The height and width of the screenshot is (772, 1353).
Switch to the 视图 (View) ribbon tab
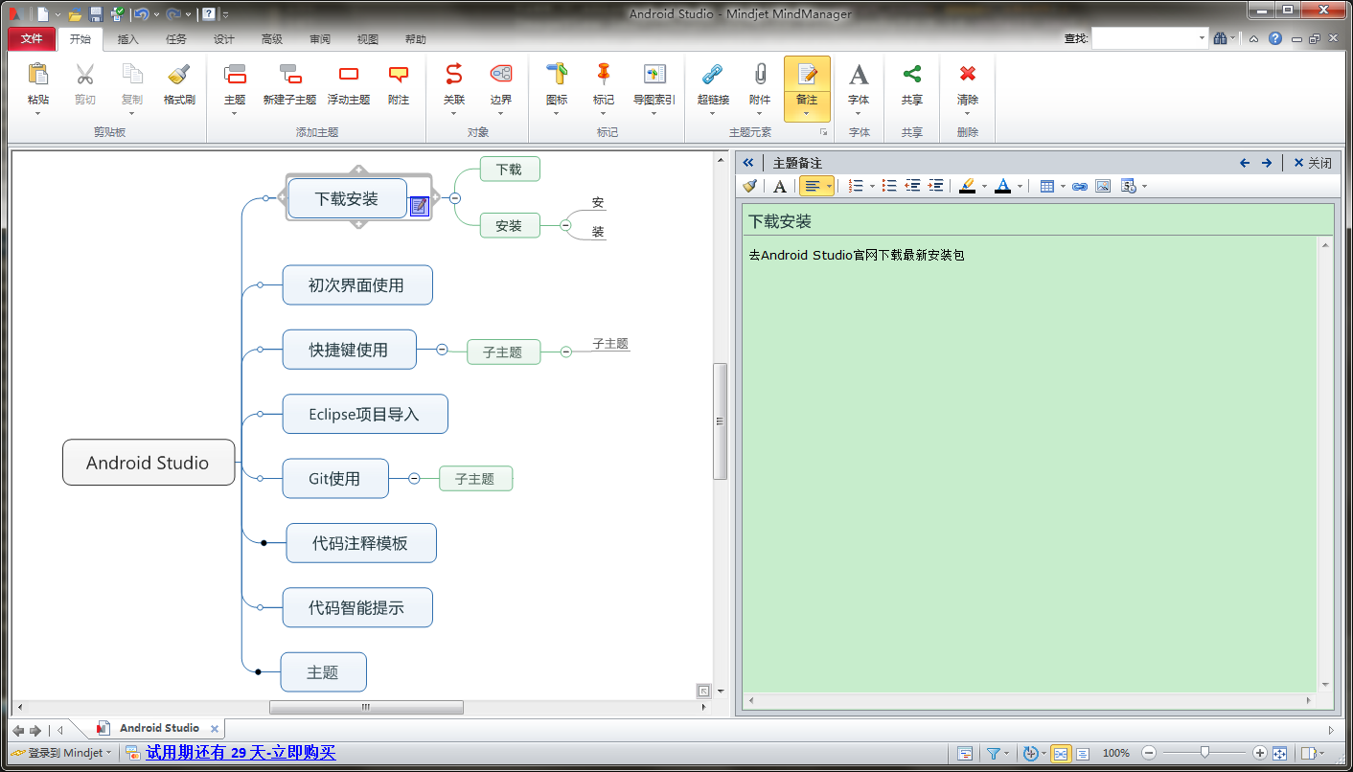click(368, 39)
